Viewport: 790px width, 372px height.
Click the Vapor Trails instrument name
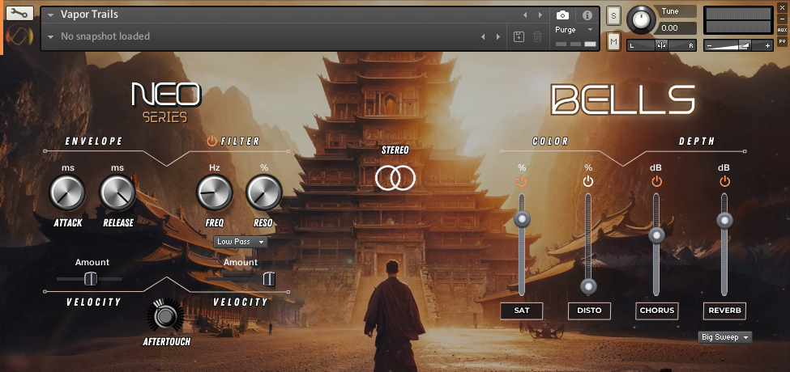pyautogui.click(x=89, y=15)
